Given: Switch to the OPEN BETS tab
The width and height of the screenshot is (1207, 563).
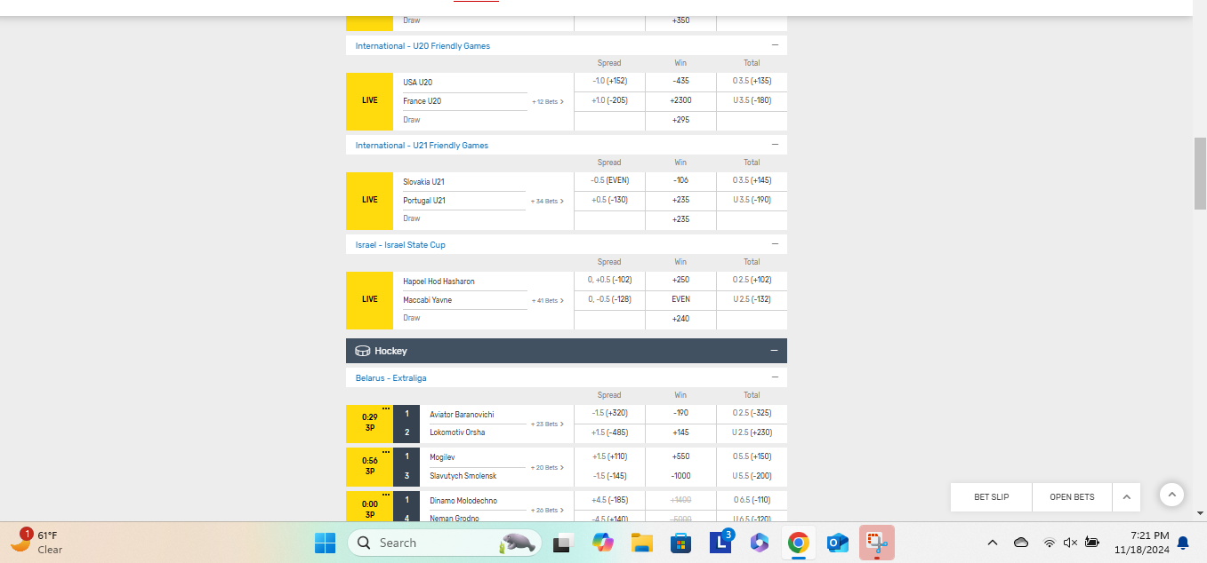Looking at the screenshot, I should [1072, 497].
